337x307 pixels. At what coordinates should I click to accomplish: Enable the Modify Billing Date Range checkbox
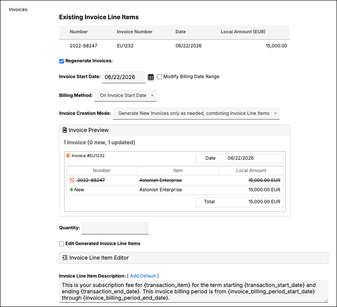[x=159, y=77]
